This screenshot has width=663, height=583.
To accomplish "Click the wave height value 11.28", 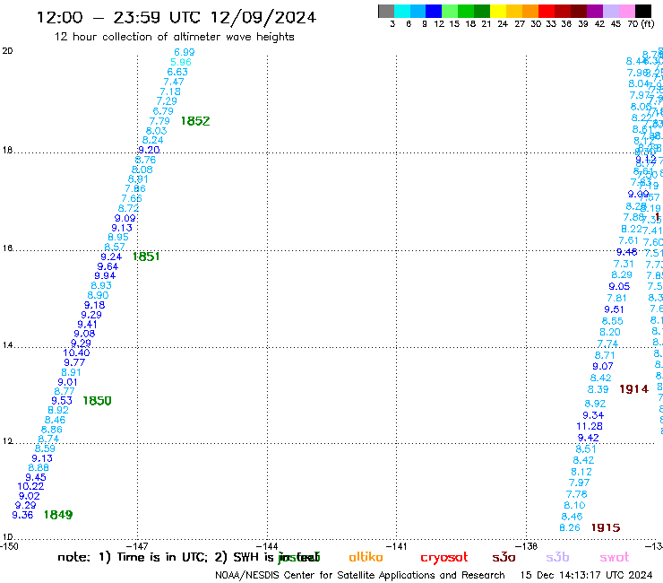I will pyautogui.click(x=590, y=426).
